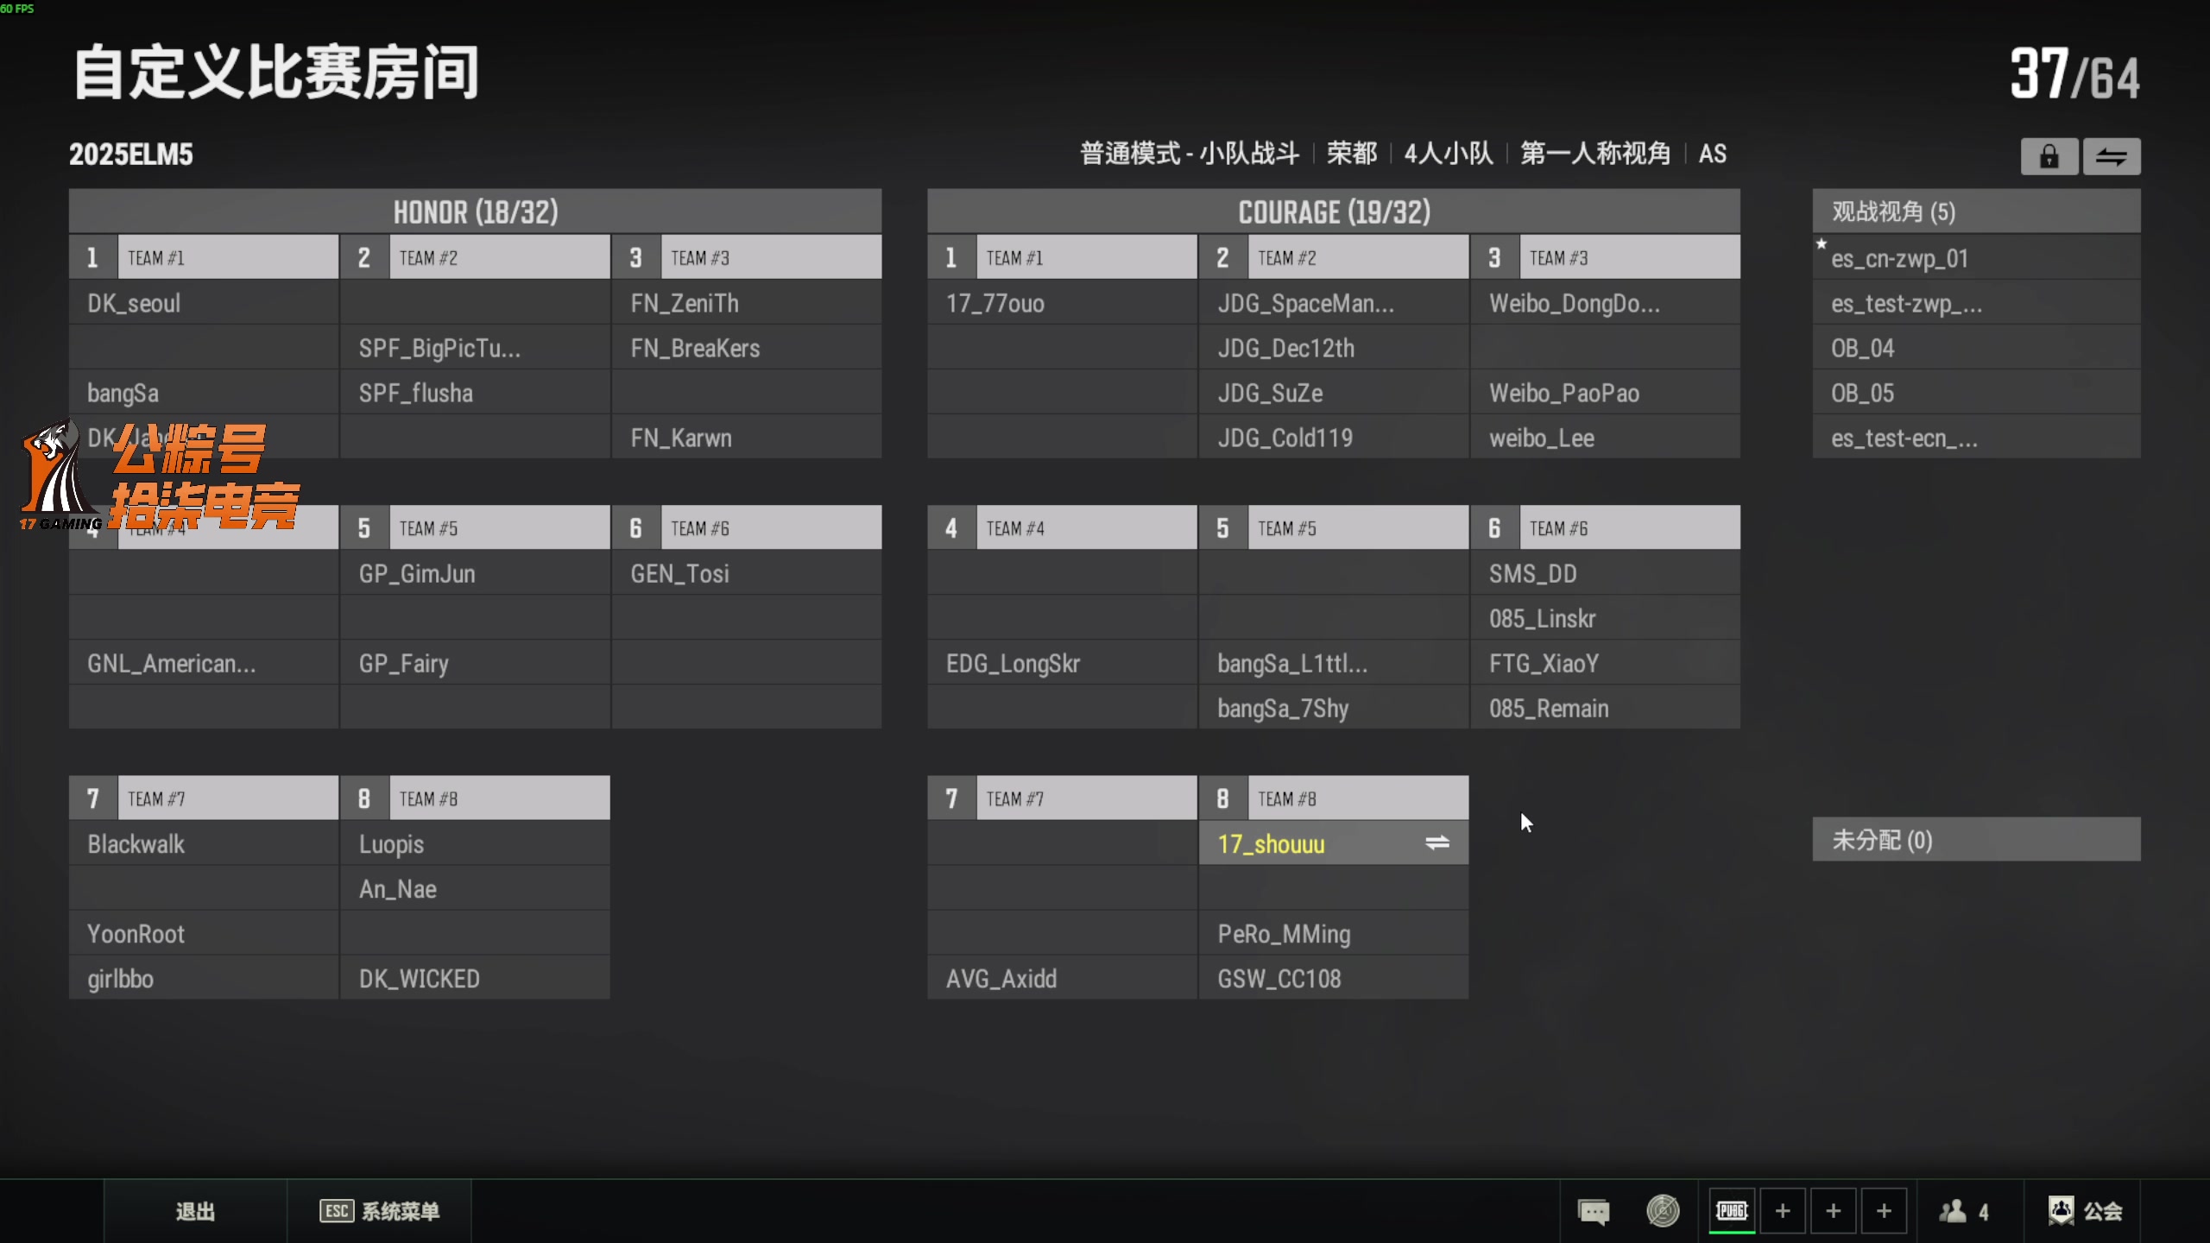Viewport: 2210px width, 1243px height.
Task: Click spectator es_test-ecn_...
Action: click(x=1976, y=438)
